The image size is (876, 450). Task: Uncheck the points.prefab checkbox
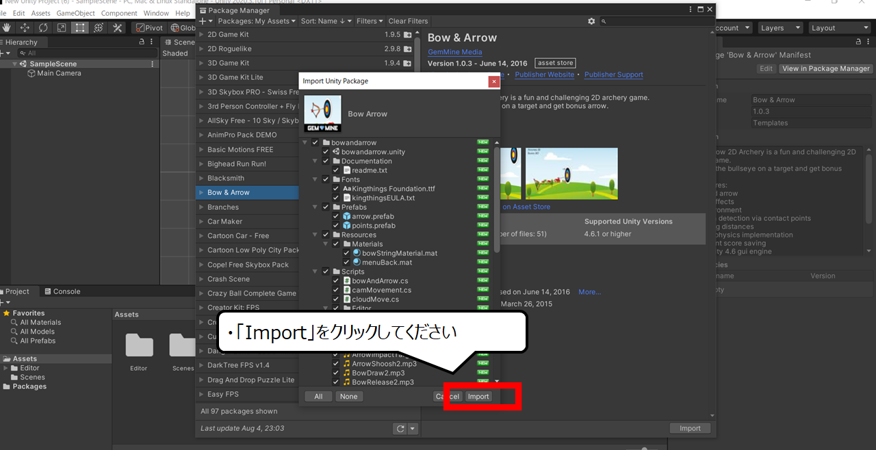click(335, 226)
